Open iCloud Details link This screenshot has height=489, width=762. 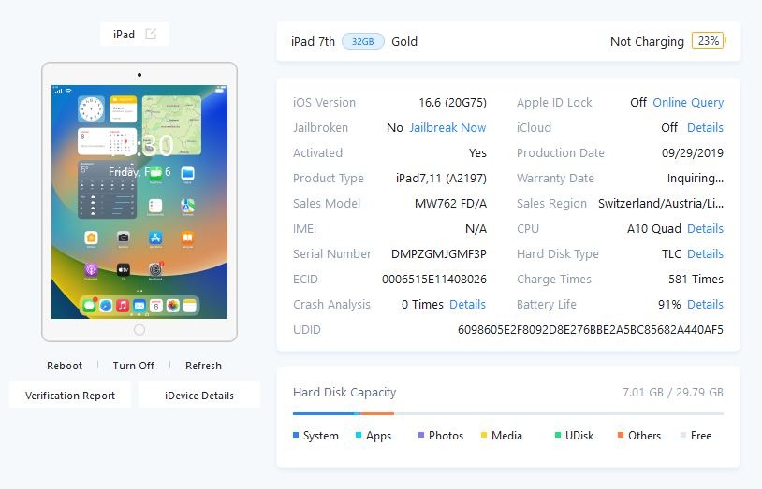pos(705,128)
